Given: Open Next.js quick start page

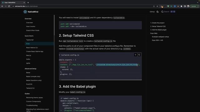Looking at the screenshot, I should click(28, 55).
